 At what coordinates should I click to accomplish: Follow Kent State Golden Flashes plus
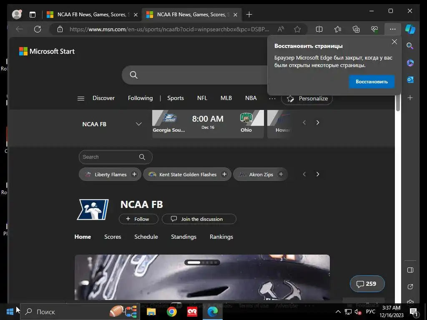point(224,174)
